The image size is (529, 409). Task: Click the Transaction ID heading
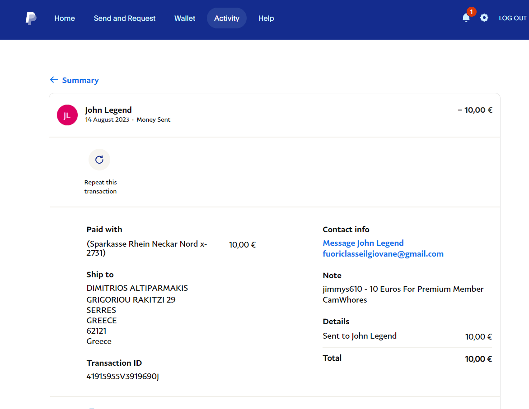(x=114, y=363)
